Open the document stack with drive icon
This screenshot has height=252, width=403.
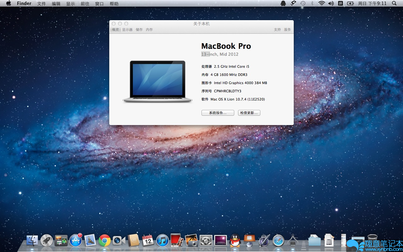[329, 240]
